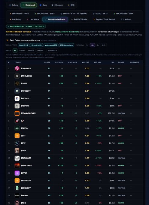Open the $MARTIANS token logo

click(17, 166)
